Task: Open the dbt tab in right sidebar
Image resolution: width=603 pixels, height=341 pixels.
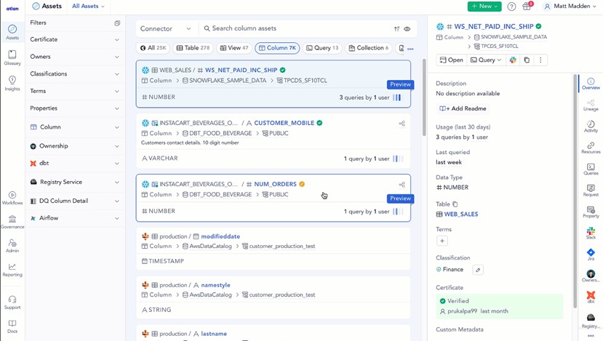Action: coord(591,297)
